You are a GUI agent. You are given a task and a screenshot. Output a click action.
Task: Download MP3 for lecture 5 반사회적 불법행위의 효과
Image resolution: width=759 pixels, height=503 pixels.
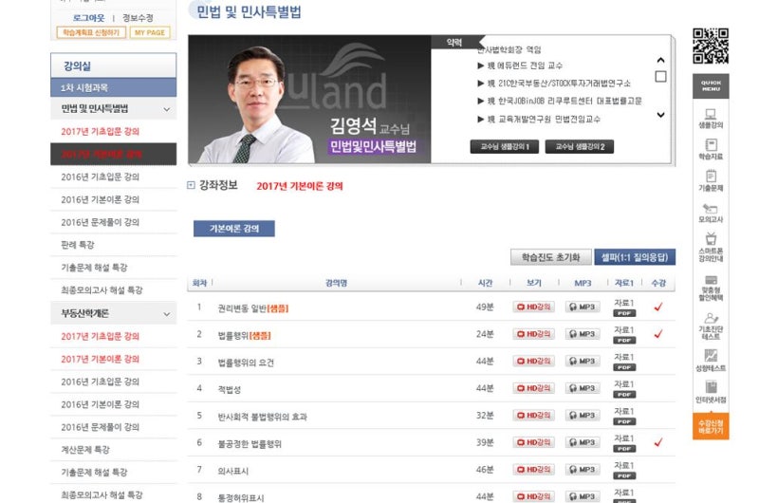pos(583,416)
